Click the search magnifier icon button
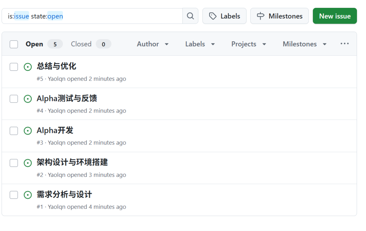This screenshot has height=231, width=366. [190, 16]
